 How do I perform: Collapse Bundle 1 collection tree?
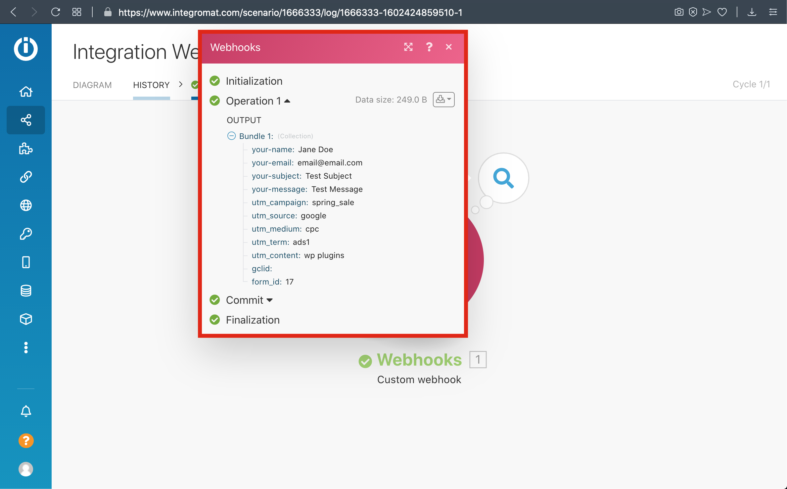231,136
